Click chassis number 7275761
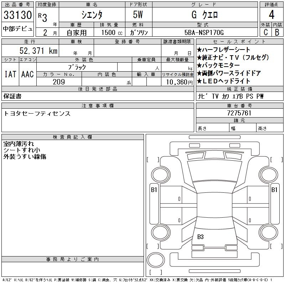Screen dimensions: 285x285 tap(239, 113)
